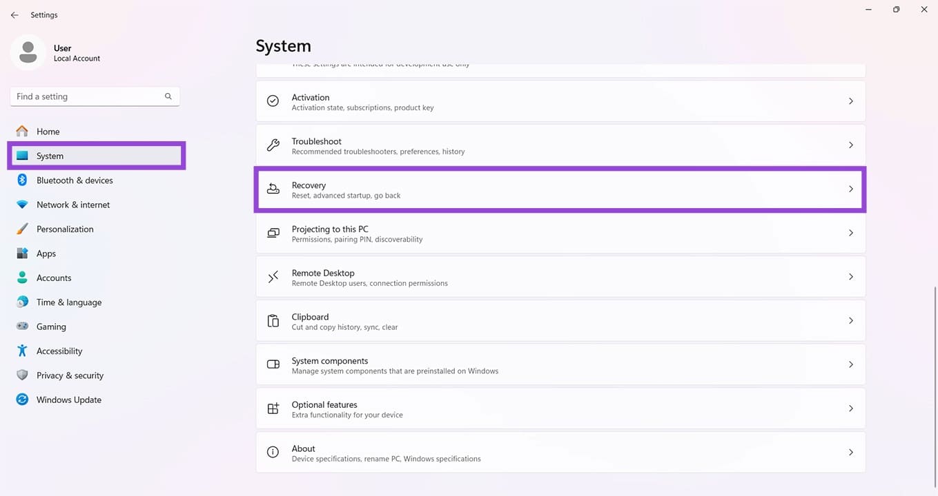The height and width of the screenshot is (496, 938).
Task: Open Gaming settings via the Xbox icon
Action: pyautogui.click(x=22, y=326)
